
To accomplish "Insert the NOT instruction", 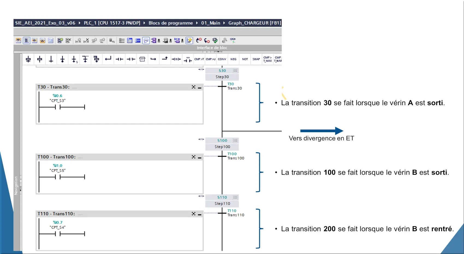I will coord(245,59).
